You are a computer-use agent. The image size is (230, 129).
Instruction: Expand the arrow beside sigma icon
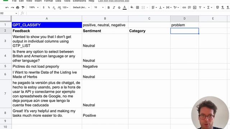coord(212,8)
